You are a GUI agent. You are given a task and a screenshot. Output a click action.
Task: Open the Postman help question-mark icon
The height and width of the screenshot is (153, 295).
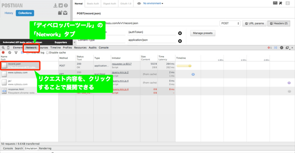(x=66, y=6)
